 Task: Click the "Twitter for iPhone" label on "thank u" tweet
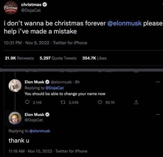(x=71, y=151)
